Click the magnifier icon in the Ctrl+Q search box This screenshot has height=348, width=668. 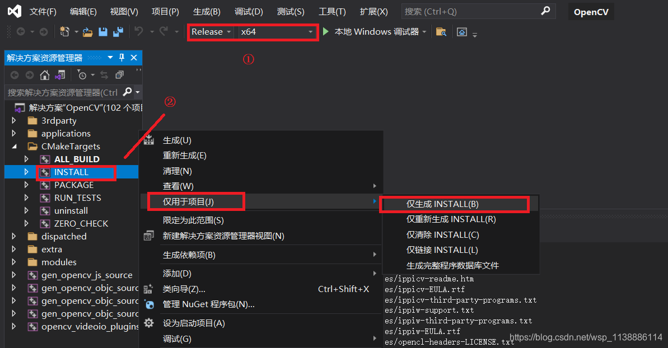pyautogui.click(x=545, y=11)
